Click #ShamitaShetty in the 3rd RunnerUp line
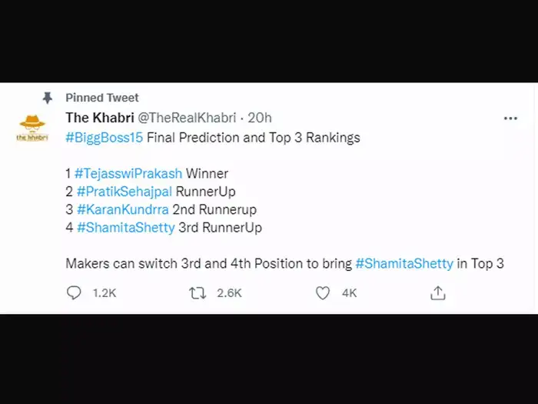Viewport: 538px width, 404px height. coord(126,227)
